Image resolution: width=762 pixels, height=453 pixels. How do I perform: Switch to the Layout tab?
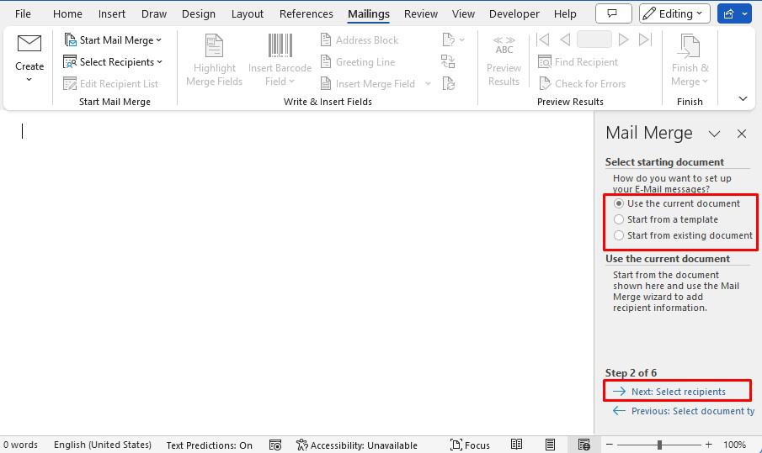pos(248,13)
